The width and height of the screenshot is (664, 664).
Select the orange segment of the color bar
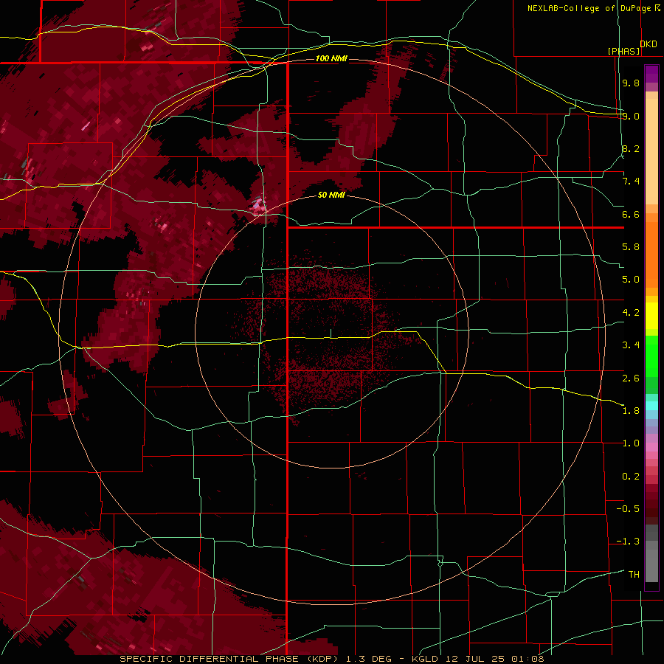pyautogui.click(x=651, y=254)
